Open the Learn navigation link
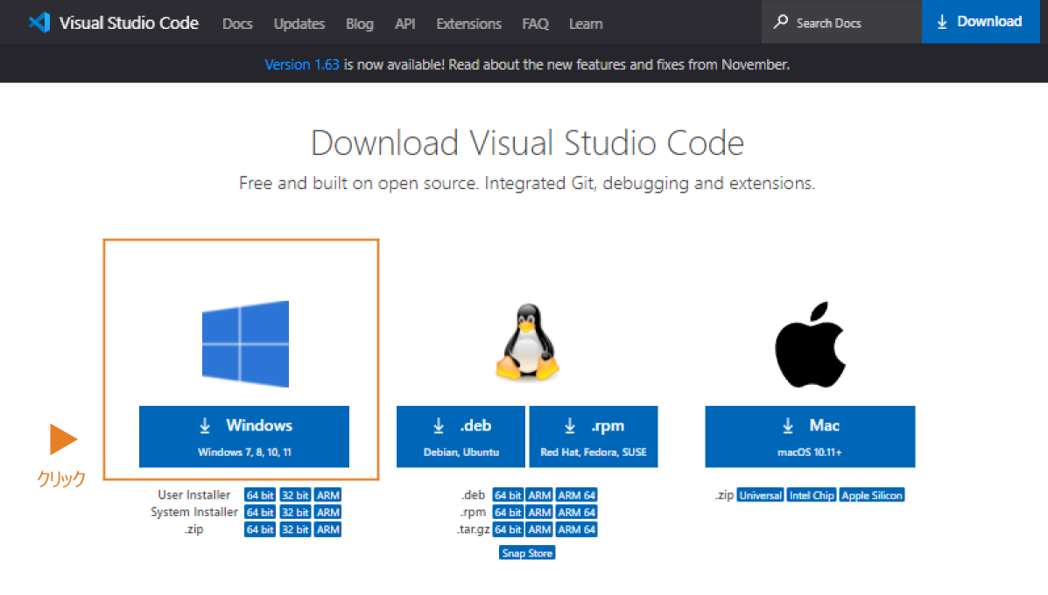 [x=586, y=24]
